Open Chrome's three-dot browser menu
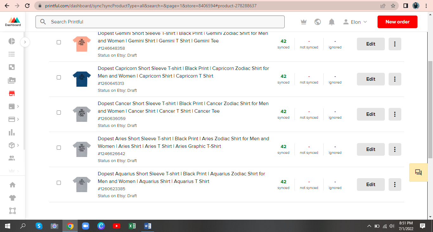 click(426, 6)
